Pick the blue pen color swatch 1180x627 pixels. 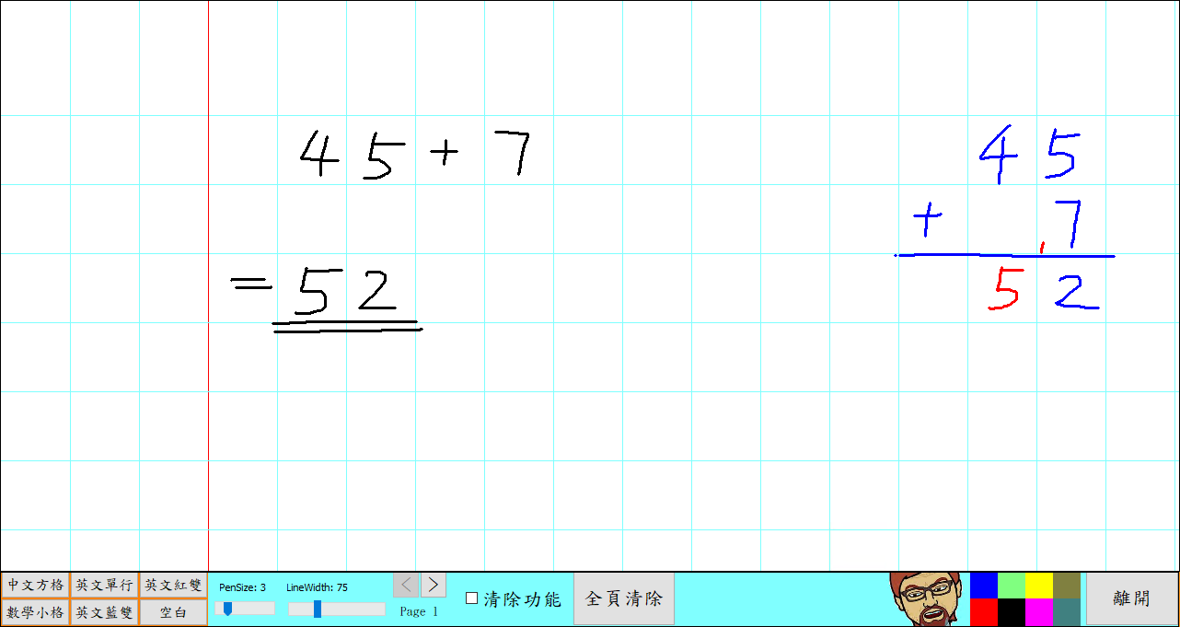(x=983, y=586)
